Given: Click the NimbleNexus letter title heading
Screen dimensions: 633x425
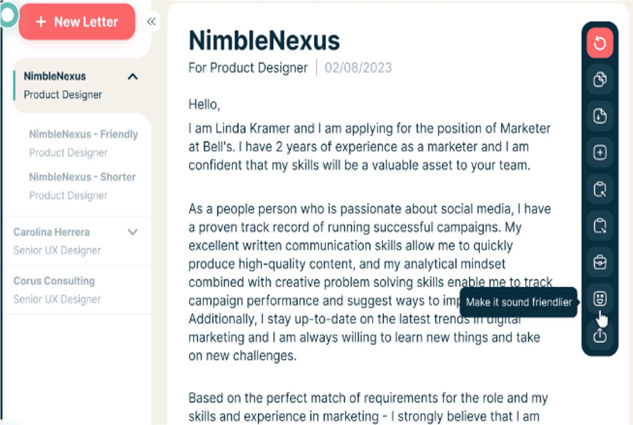Looking at the screenshot, I should point(264,40).
